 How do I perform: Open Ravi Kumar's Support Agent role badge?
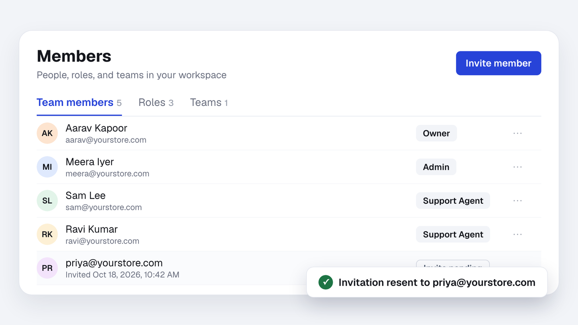click(453, 234)
